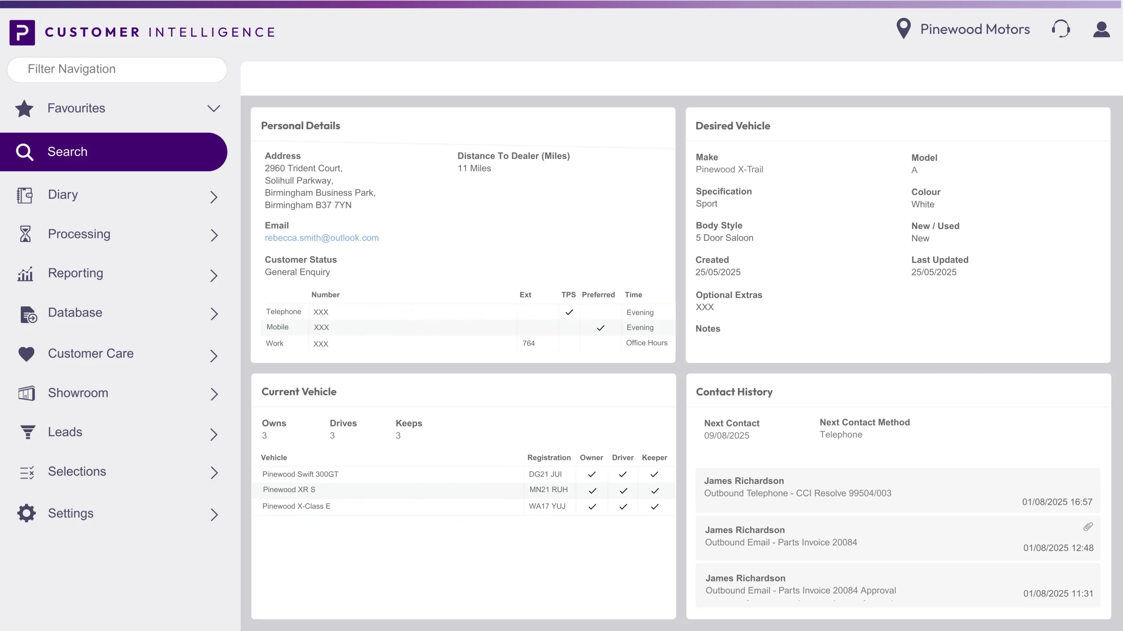Select the Pinewood Swift 300GT vehicle row
1123x631 pixels.
(x=464, y=474)
